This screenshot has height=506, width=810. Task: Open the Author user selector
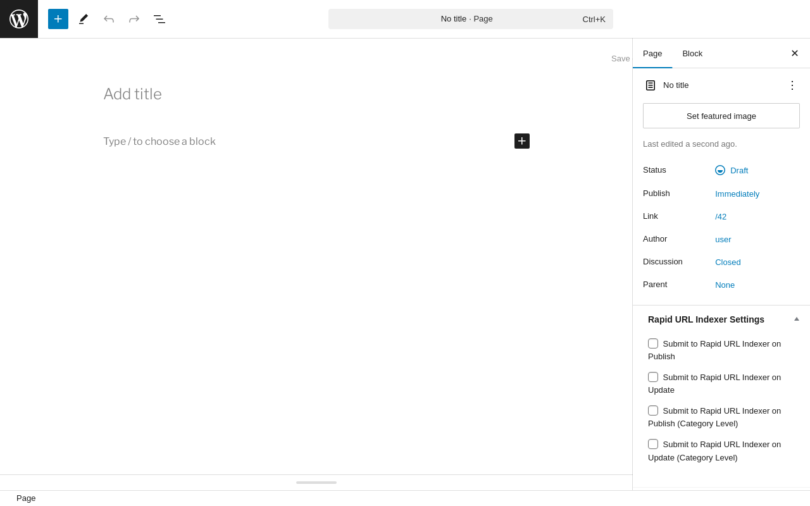tap(723, 239)
